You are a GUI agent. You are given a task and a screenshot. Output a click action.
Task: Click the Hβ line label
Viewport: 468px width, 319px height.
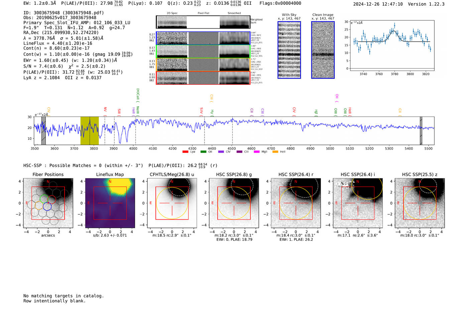coord(316,112)
